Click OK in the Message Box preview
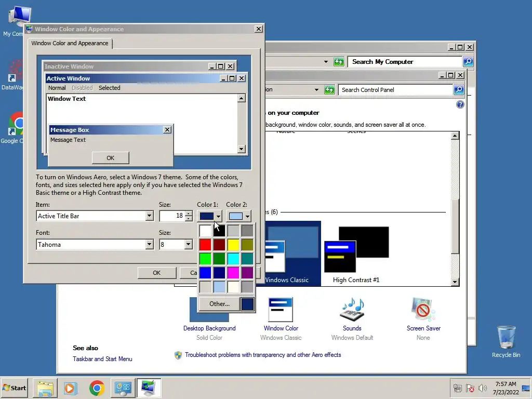This screenshot has height=399, width=532. [x=110, y=158]
